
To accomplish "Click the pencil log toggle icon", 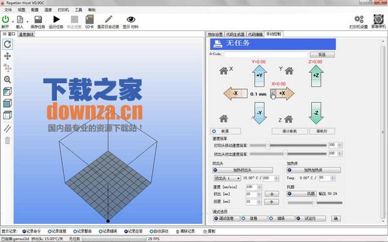I will click(x=108, y=19).
